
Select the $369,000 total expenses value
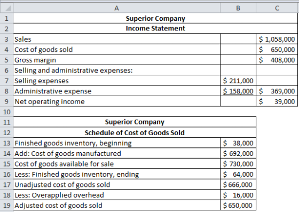(x=277, y=91)
